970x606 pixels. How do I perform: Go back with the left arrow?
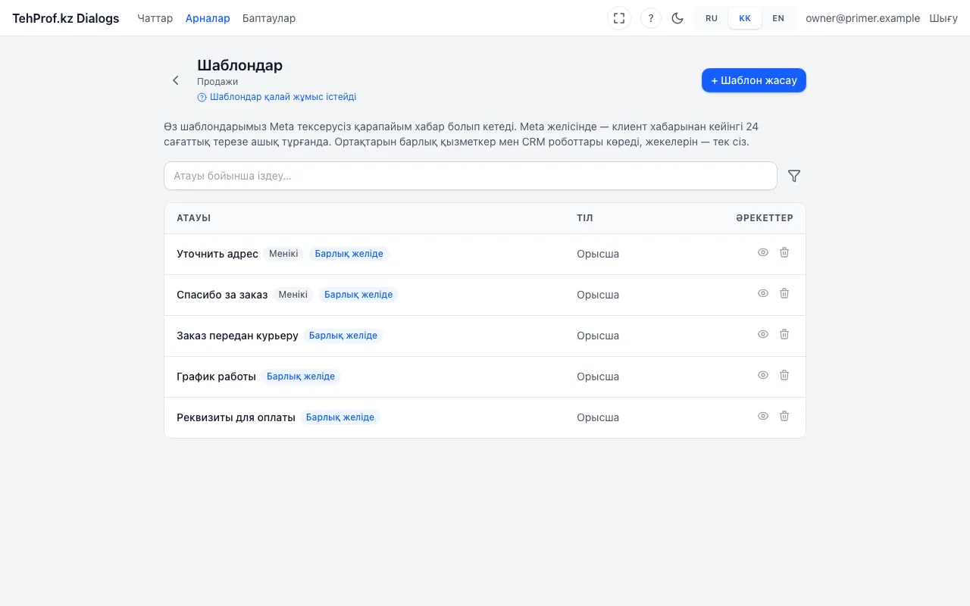click(x=176, y=80)
